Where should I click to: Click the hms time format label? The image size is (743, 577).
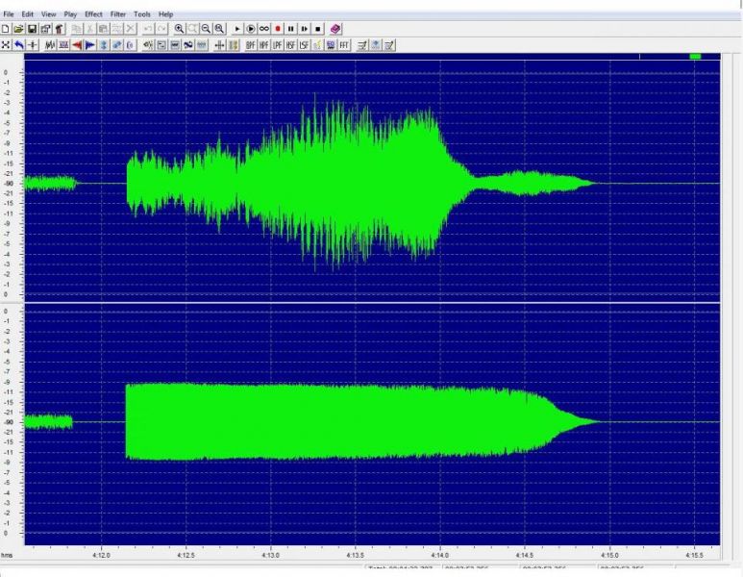click(7, 555)
